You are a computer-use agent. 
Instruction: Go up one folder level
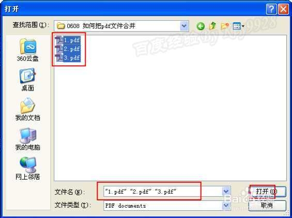click(x=212, y=26)
